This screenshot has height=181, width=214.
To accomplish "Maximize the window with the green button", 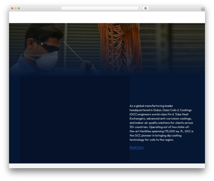I will (19, 9).
